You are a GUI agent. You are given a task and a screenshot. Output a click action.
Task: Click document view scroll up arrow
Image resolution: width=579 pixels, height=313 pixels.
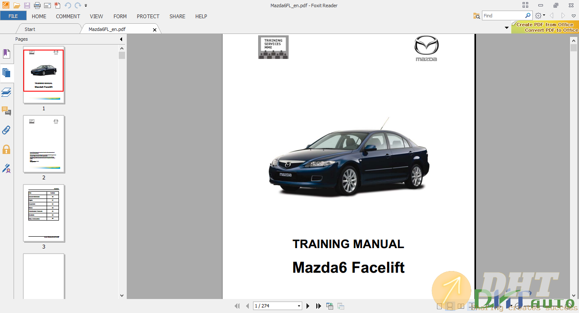click(573, 41)
